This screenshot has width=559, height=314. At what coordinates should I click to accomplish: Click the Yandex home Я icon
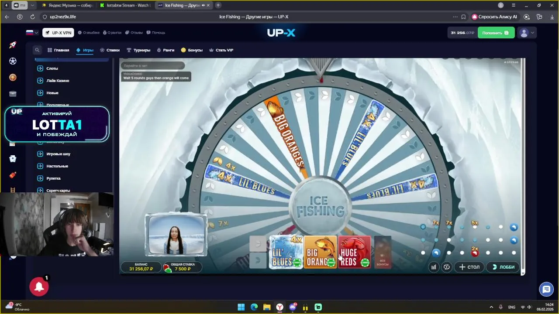click(x=20, y=17)
